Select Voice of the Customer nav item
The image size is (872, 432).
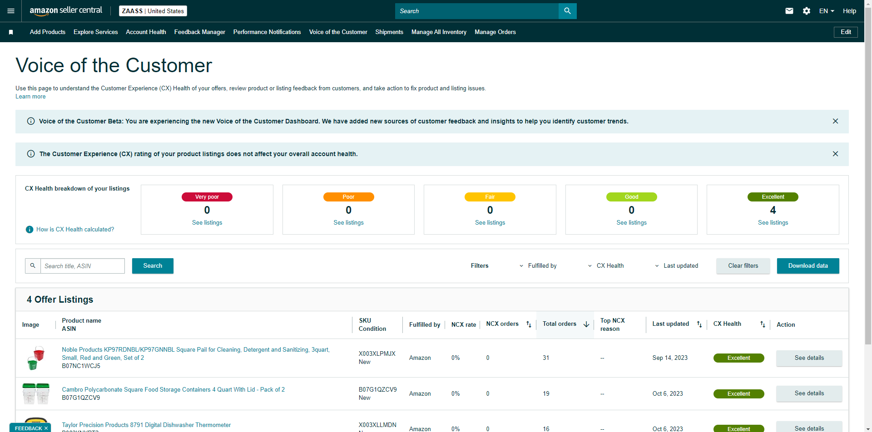[338, 32]
